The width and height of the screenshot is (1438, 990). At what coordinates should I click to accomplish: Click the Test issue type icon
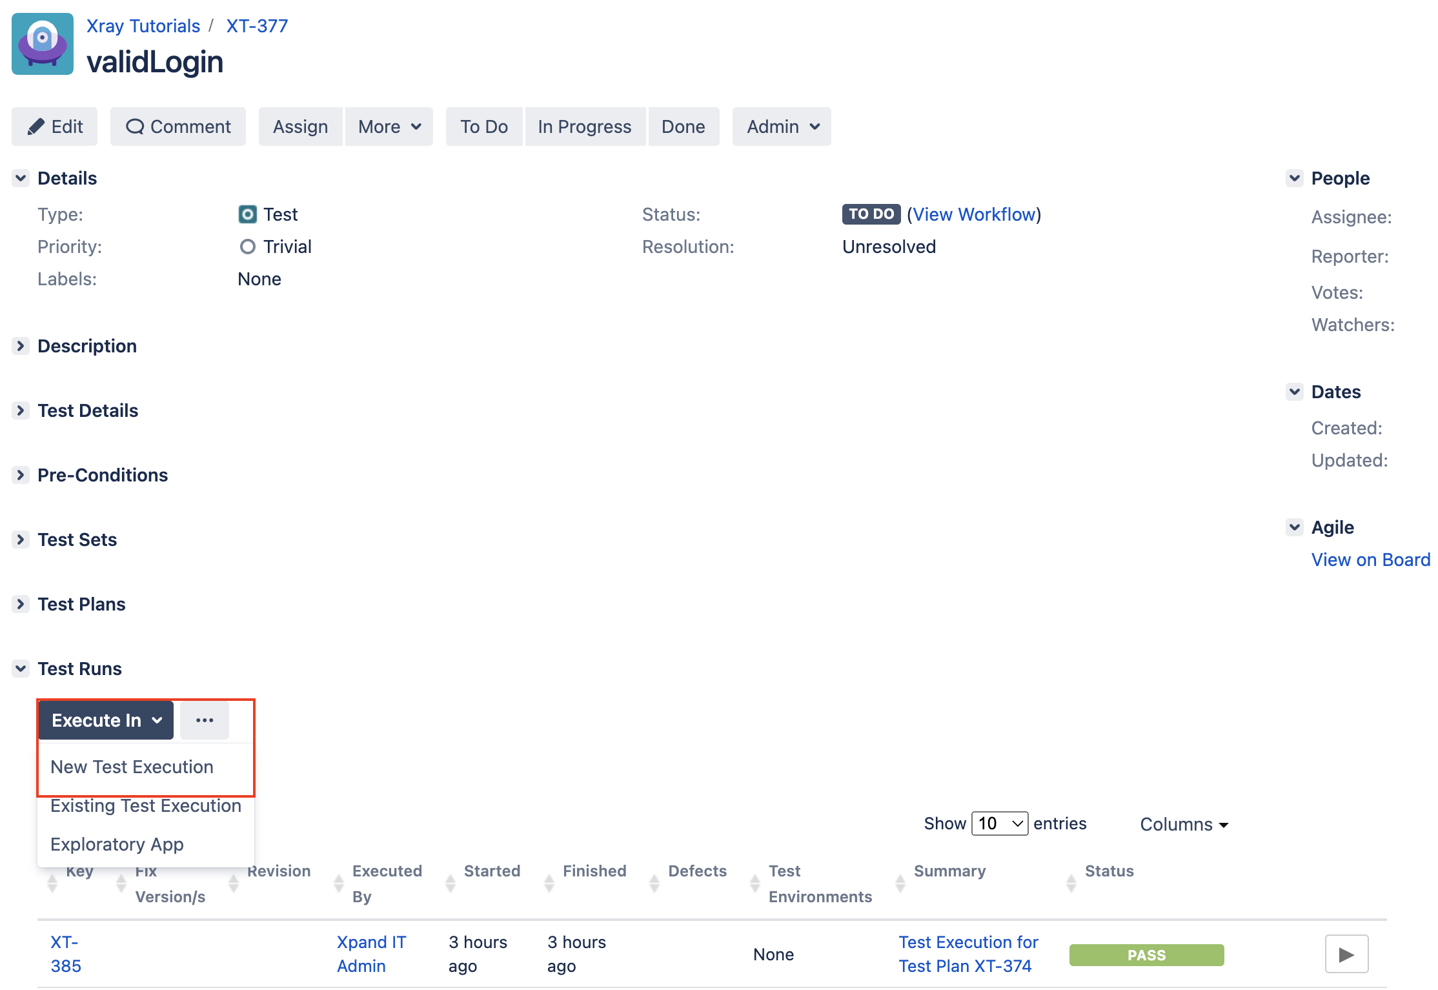coord(247,214)
